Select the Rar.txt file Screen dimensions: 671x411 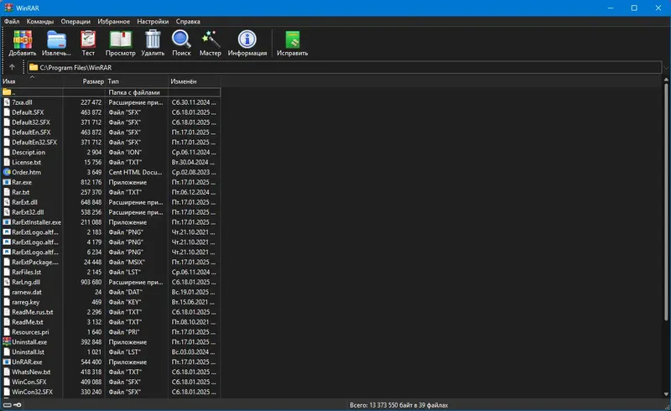click(x=20, y=192)
